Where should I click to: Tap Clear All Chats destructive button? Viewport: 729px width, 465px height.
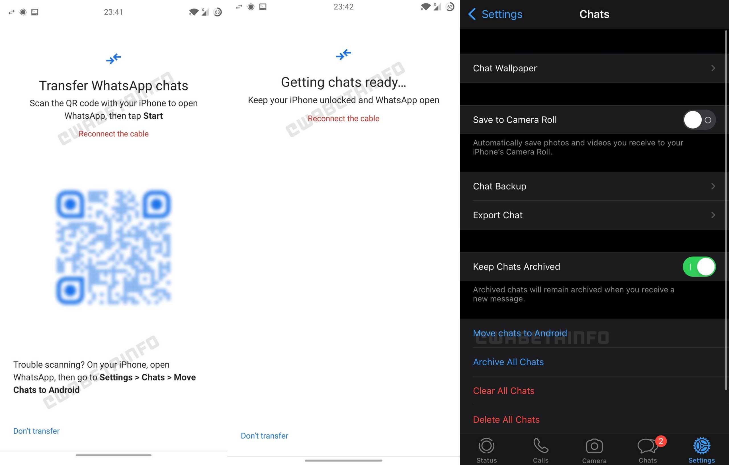point(504,391)
